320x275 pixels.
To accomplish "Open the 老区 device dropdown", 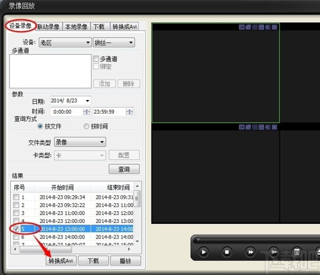I will coord(65,42).
